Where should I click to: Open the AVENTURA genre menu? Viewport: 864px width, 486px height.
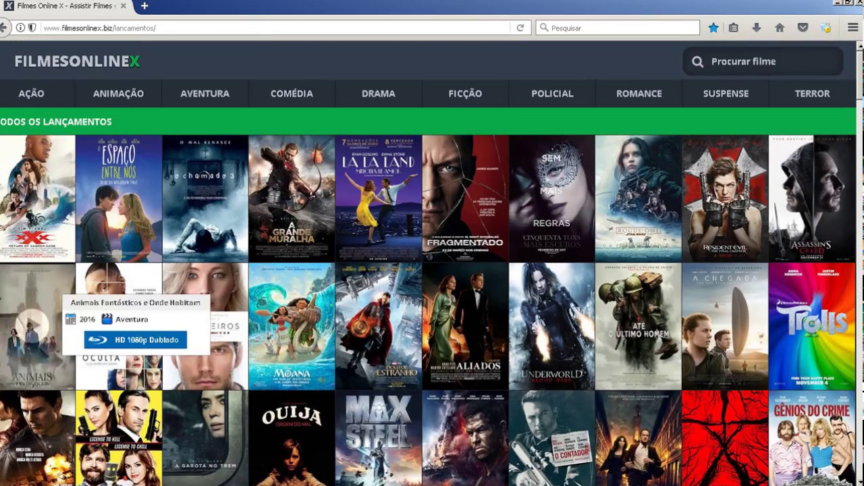pos(205,94)
